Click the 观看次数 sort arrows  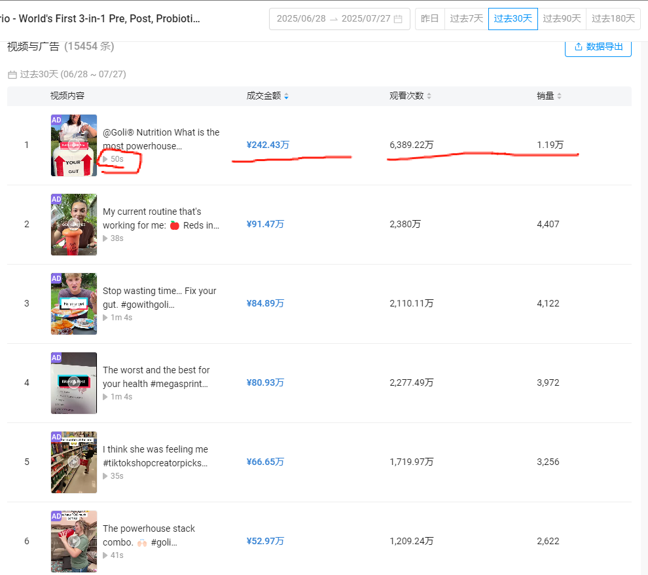tap(429, 96)
